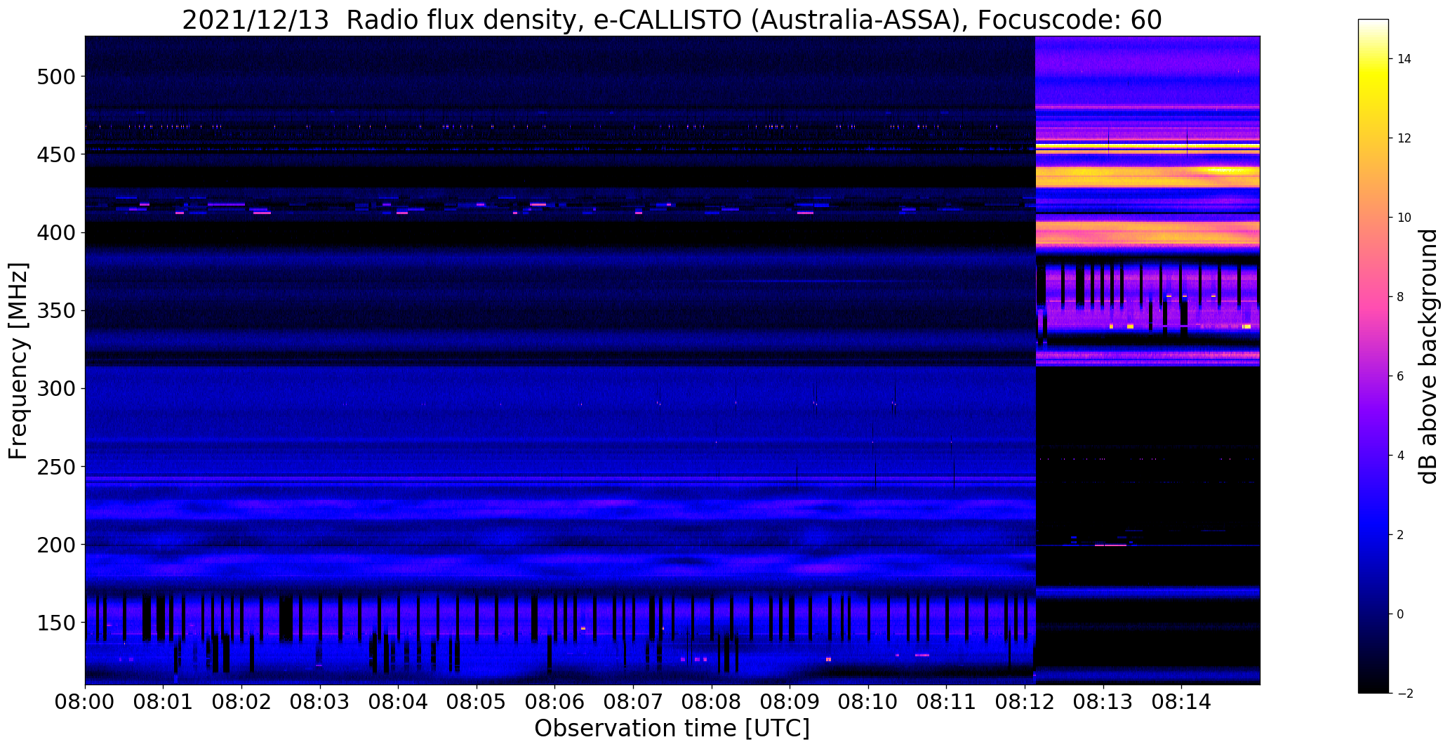Screen dimensions: 1450x749
Task: Click the colorbar tick value 12
Action: [1404, 138]
